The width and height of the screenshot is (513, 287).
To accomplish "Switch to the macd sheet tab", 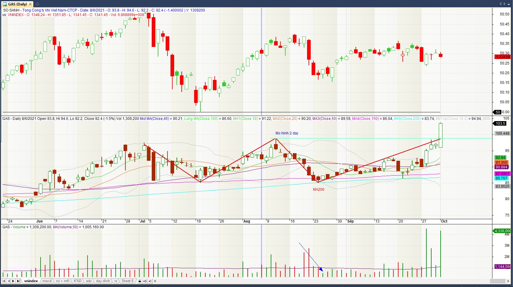I will [47, 281].
